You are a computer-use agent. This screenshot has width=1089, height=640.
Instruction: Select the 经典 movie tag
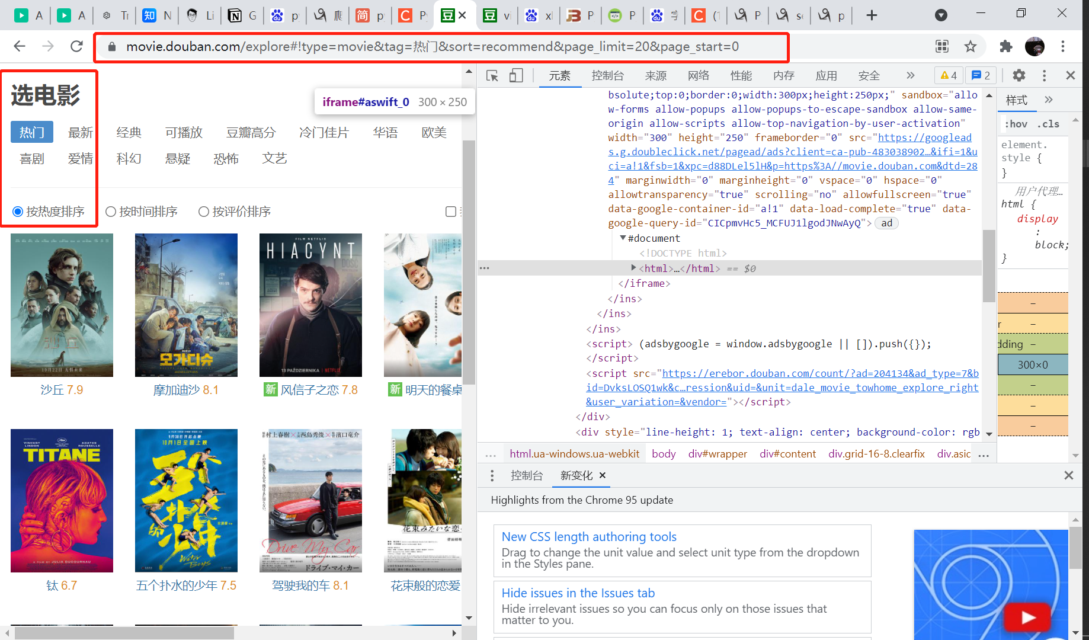(129, 132)
